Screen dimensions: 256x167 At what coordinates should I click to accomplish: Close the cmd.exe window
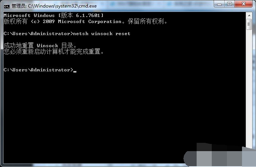244,4
